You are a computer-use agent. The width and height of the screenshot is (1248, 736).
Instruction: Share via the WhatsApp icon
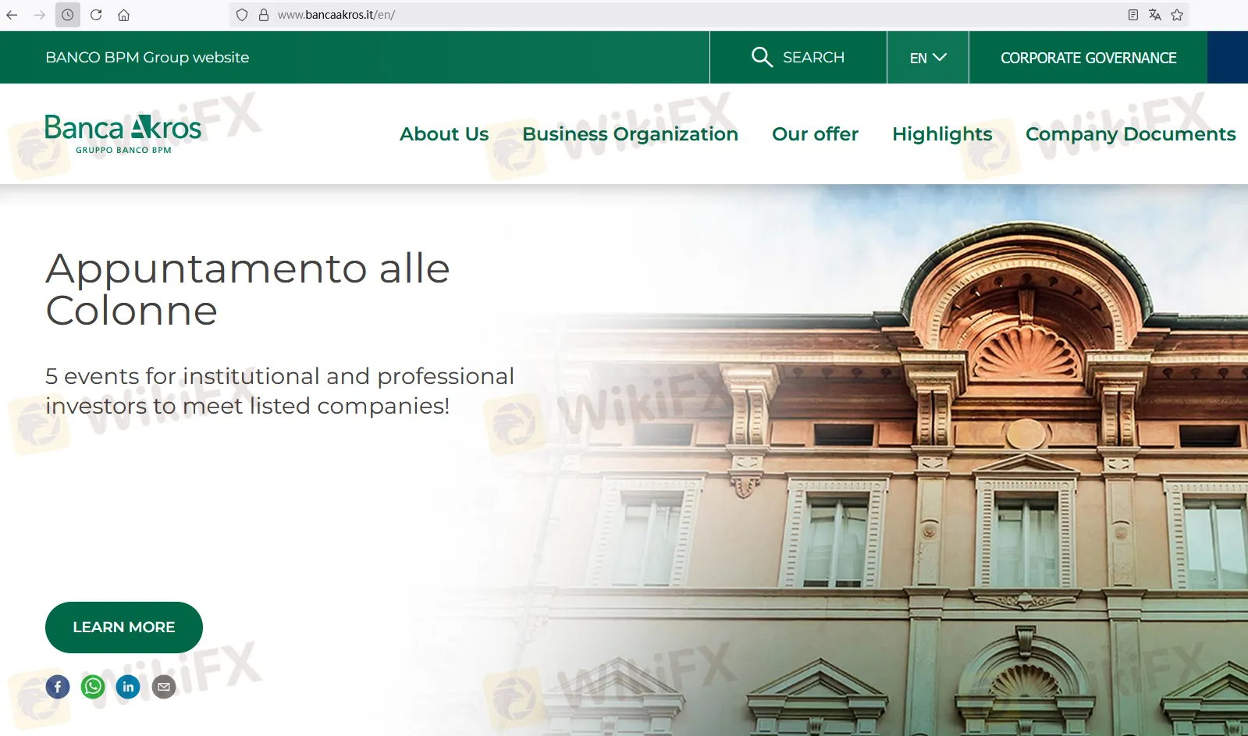pos(93,687)
